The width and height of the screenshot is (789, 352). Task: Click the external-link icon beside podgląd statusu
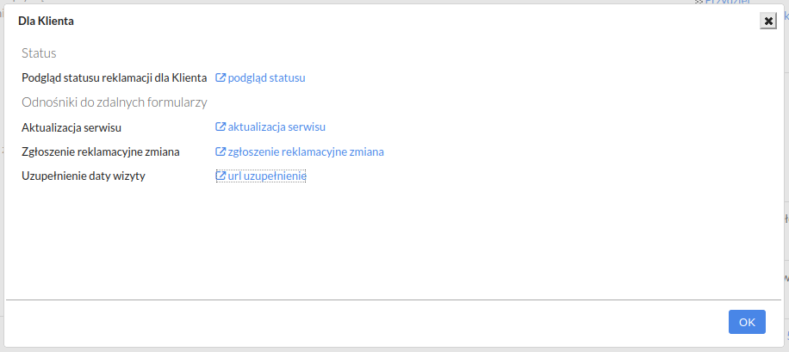(221, 78)
